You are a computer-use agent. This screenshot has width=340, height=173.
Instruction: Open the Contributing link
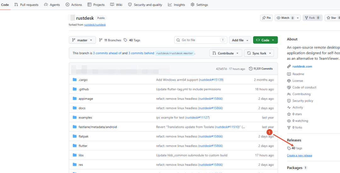[301, 94]
